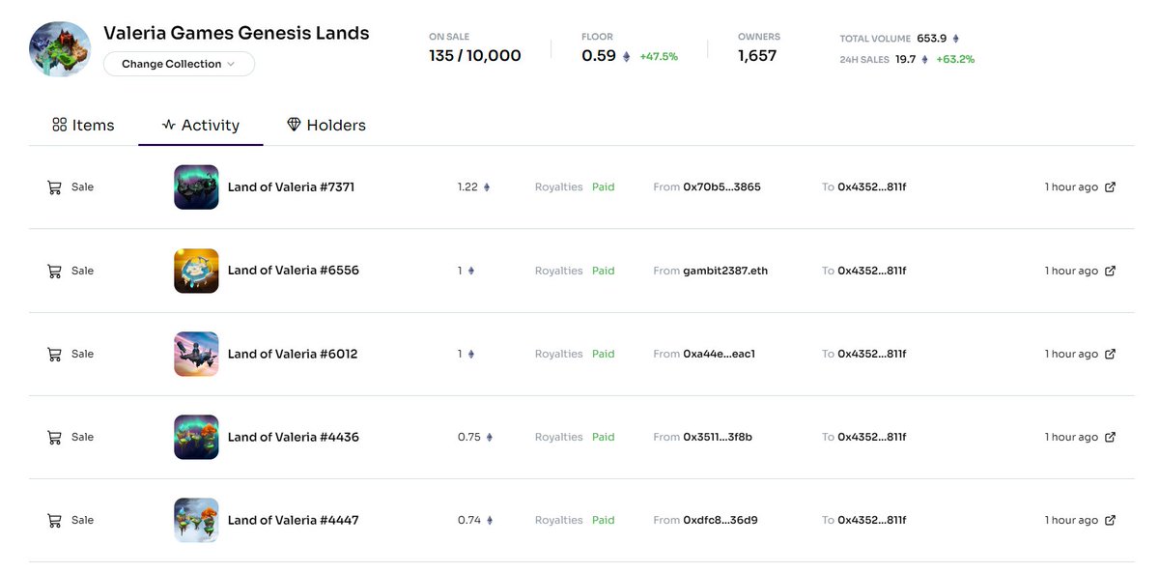Click the Land of Valeria #4447 title
This screenshot has height=573, width=1159.
pos(294,520)
